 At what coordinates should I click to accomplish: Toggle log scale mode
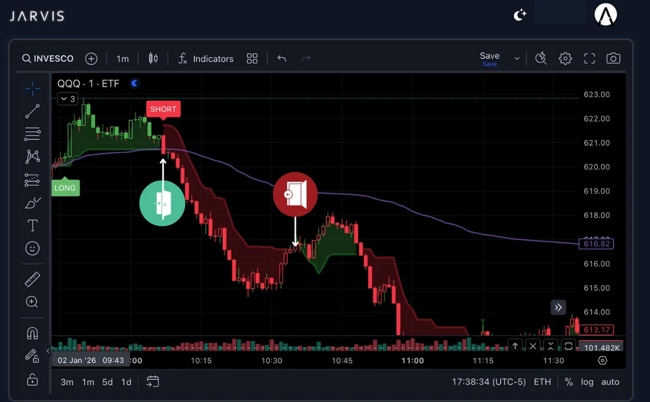[x=587, y=382]
